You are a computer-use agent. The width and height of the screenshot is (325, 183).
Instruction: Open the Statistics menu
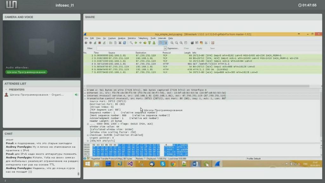pos(131,38)
